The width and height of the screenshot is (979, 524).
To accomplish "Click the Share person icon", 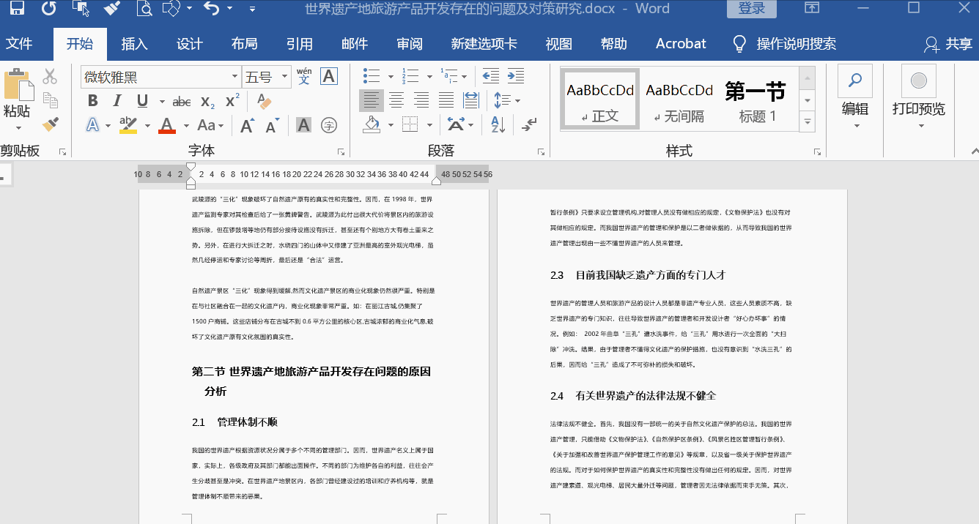I will click(931, 44).
